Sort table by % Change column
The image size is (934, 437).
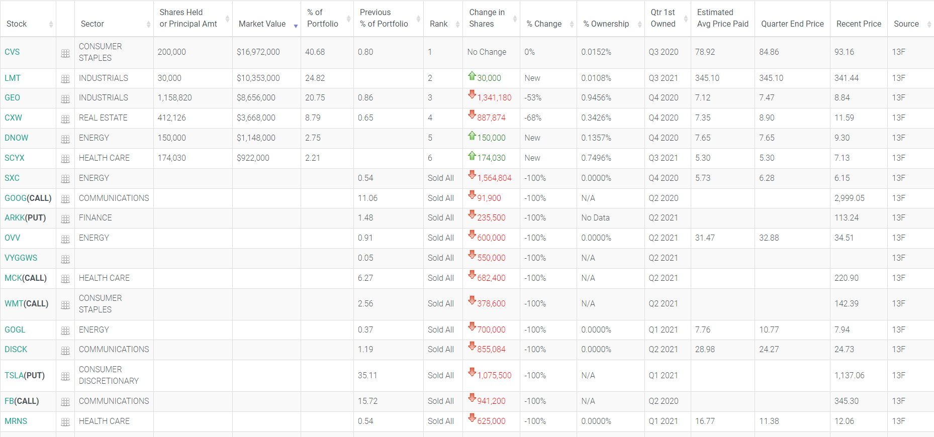click(x=548, y=19)
